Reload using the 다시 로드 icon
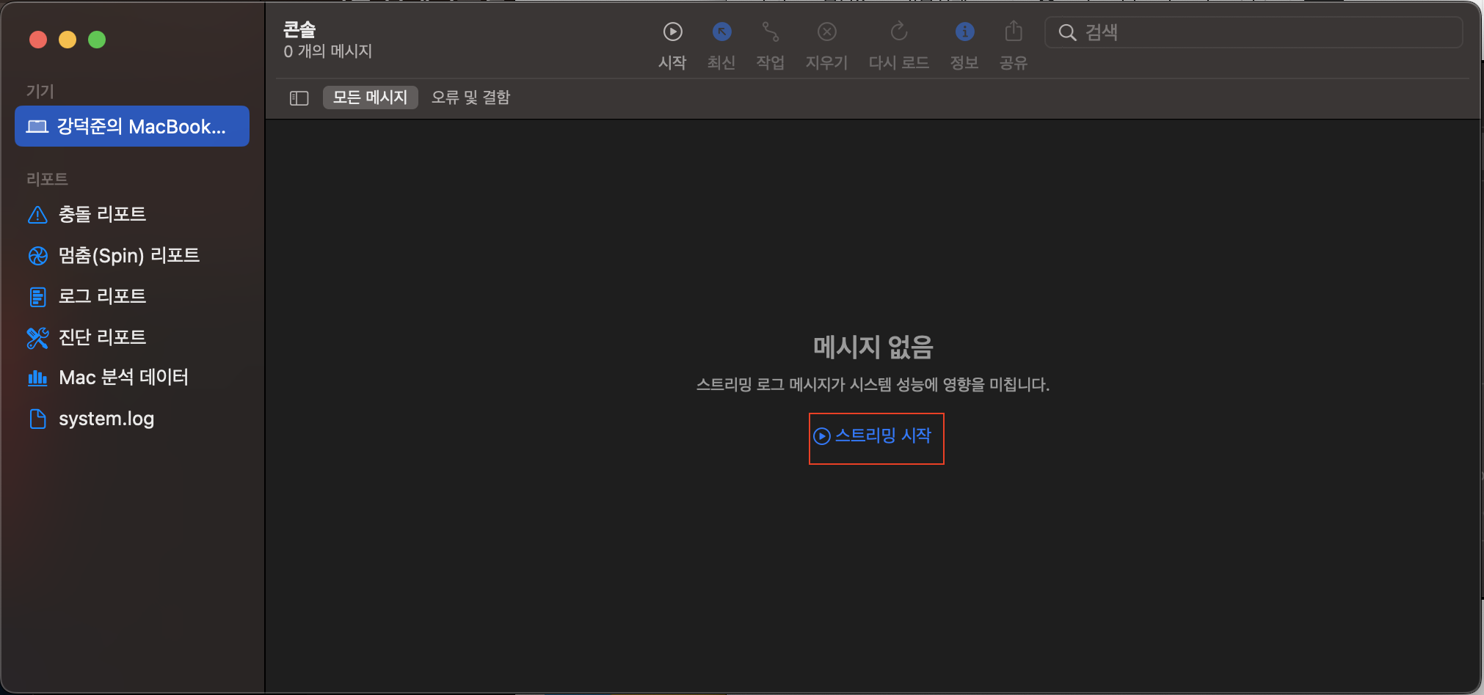Image resolution: width=1484 pixels, height=695 pixels. [899, 32]
